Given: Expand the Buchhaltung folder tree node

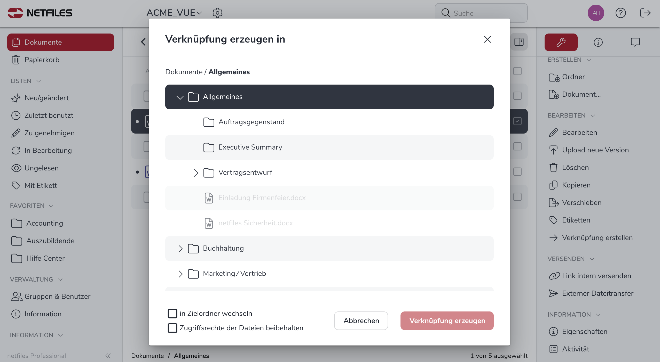Looking at the screenshot, I should tap(180, 249).
